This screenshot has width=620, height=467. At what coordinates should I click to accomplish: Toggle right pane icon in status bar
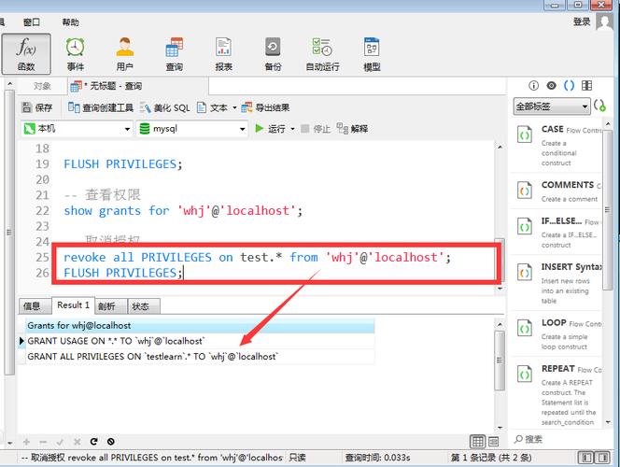pos(603,458)
